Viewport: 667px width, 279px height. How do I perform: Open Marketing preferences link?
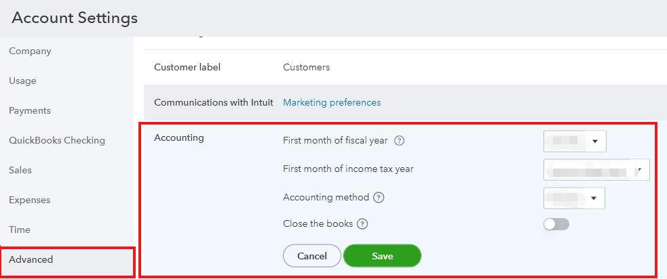[x=332, y=102]
